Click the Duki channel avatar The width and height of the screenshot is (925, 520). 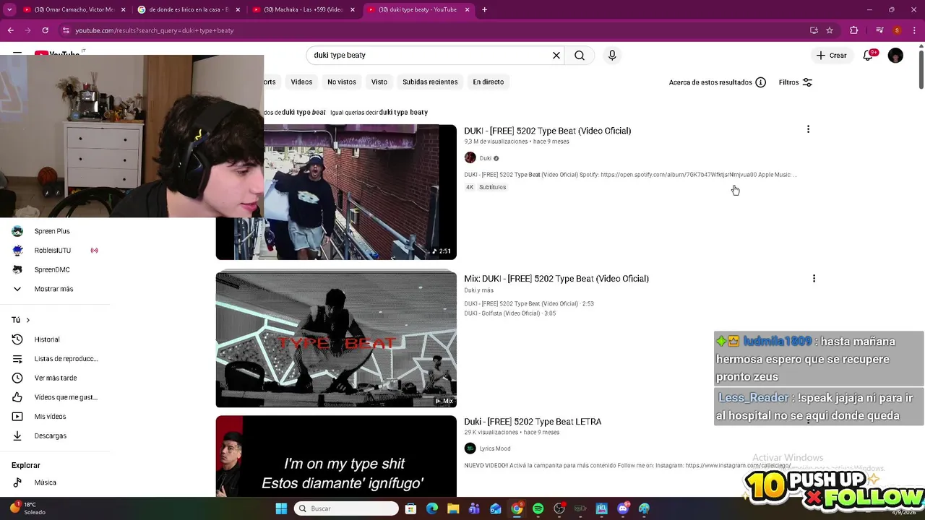[470, 158]
